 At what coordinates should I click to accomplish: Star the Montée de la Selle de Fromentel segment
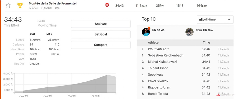point(8,6)
